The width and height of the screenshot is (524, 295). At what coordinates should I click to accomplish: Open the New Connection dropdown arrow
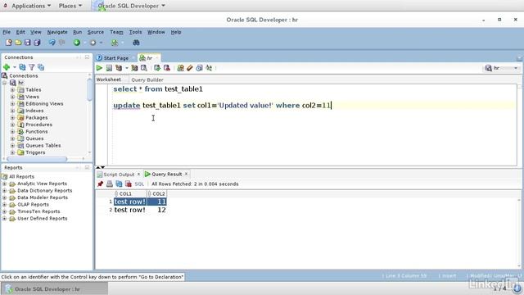15,67
